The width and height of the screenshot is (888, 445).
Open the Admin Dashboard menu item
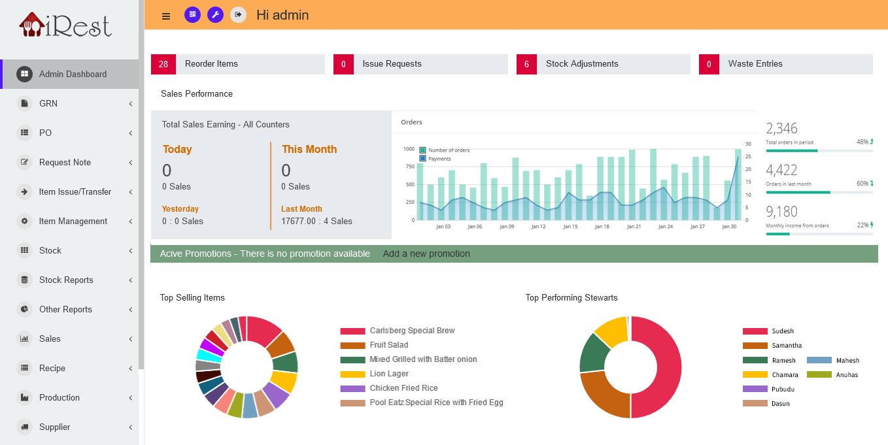tap(72, 74)
